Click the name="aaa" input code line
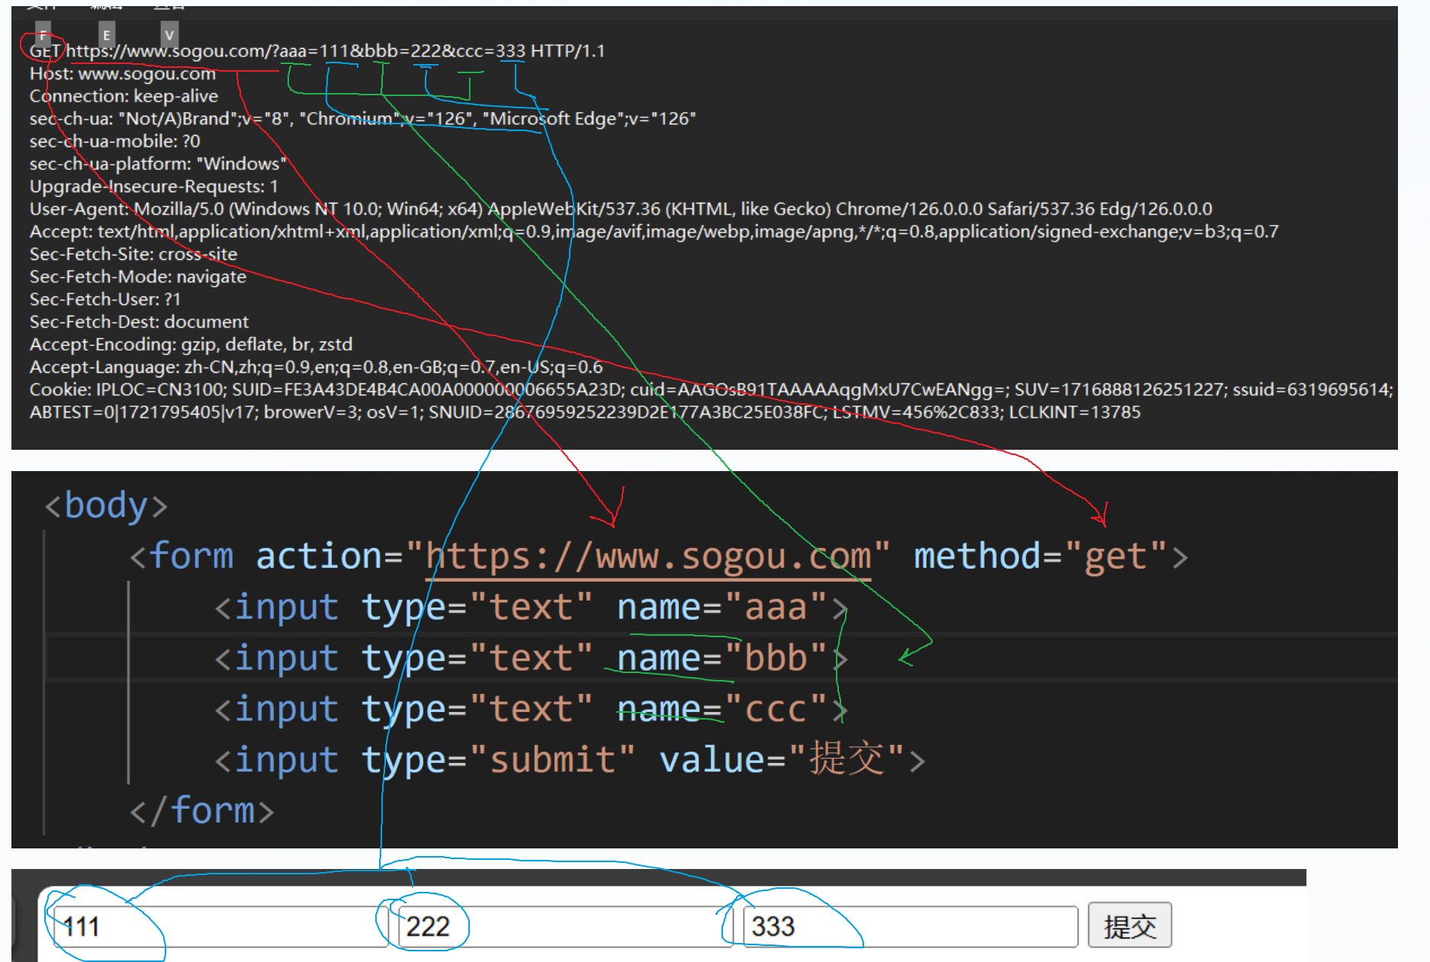The height and width of the screenshot is (962, 1430). [531, 608]
